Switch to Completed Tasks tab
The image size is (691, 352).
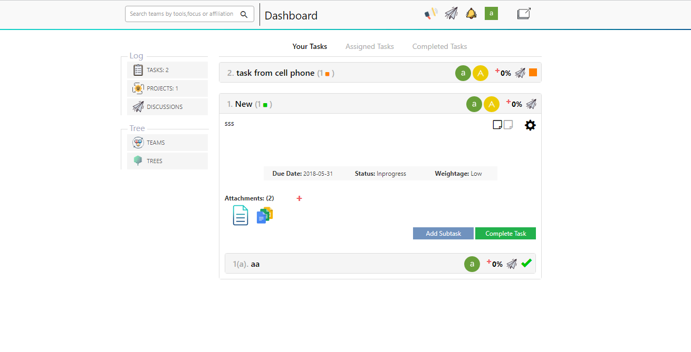tap(439, 46)
